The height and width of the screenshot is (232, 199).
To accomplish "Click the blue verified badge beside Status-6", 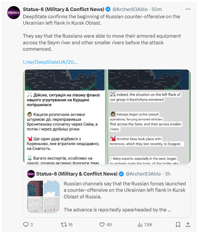I will tap(108, 9).
